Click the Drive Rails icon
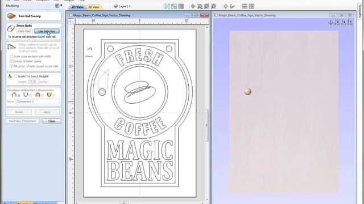 pyautogui.click(x=11, y=29)
